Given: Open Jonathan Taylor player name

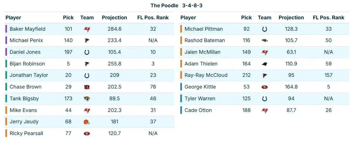Looking at the screenshot, I should [x=29, y=75].
